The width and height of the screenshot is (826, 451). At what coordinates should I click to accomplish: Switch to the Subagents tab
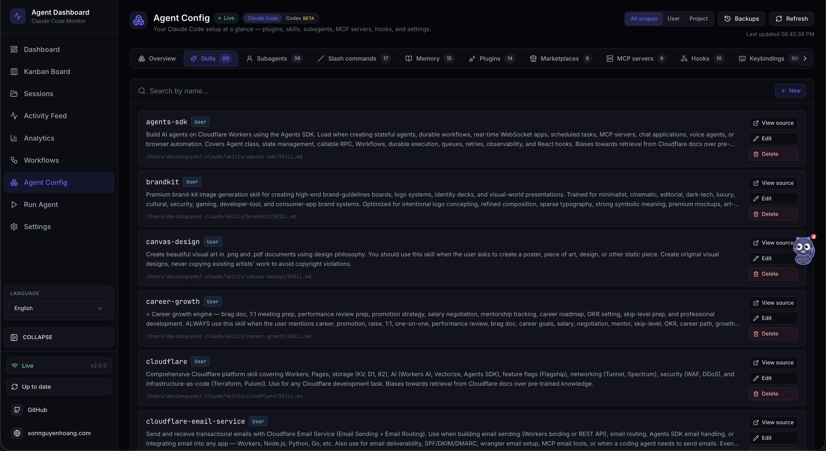tap(275, 58)
